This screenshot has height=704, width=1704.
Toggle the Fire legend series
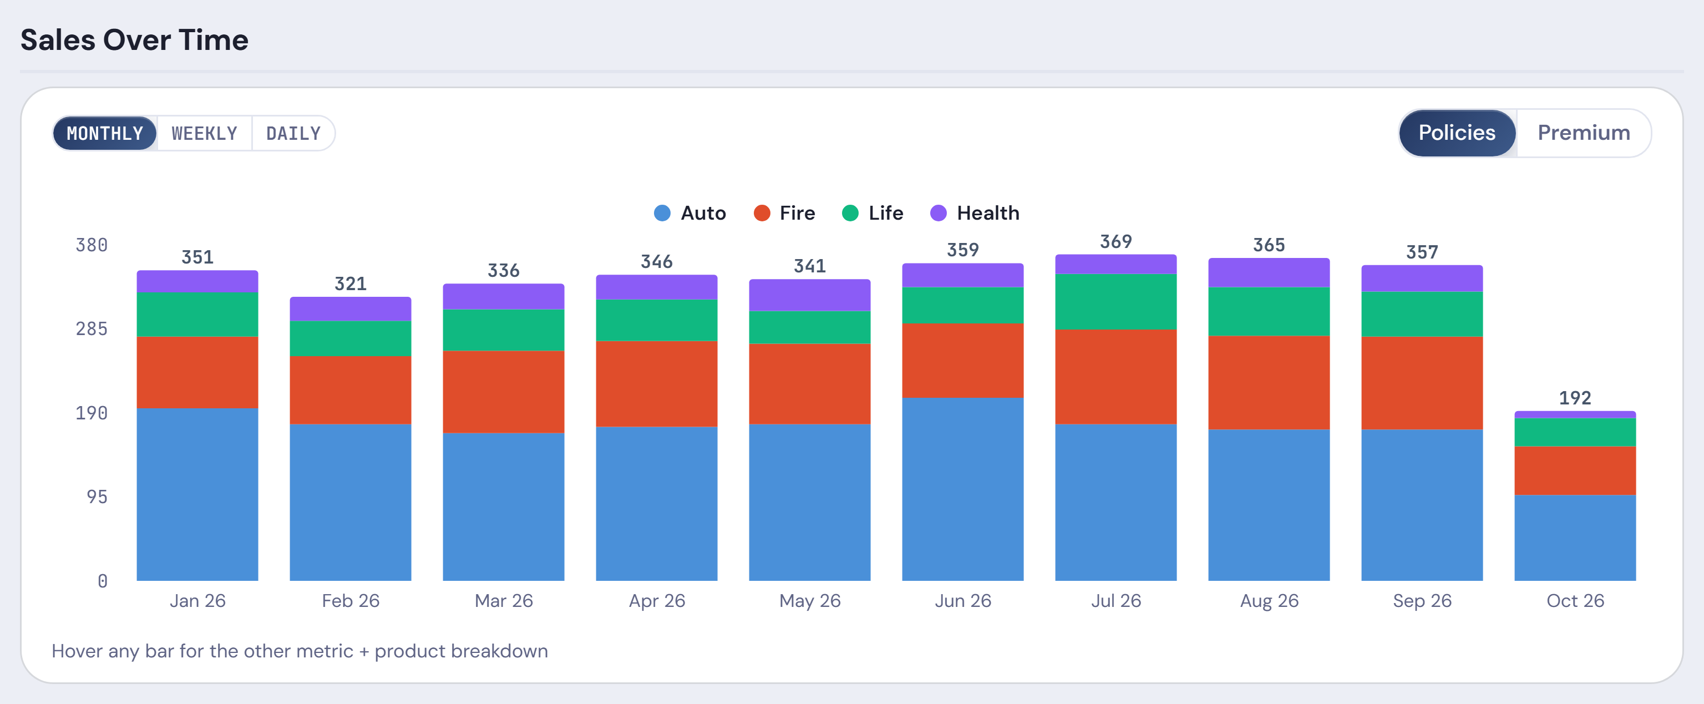(x=784, y=213)
